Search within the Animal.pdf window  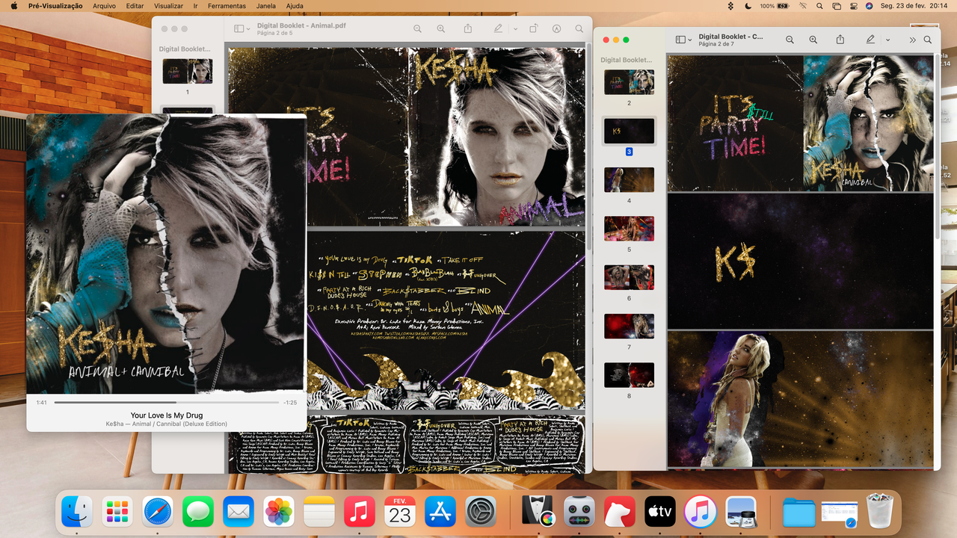pyautogui.click(x=579, y=28)
